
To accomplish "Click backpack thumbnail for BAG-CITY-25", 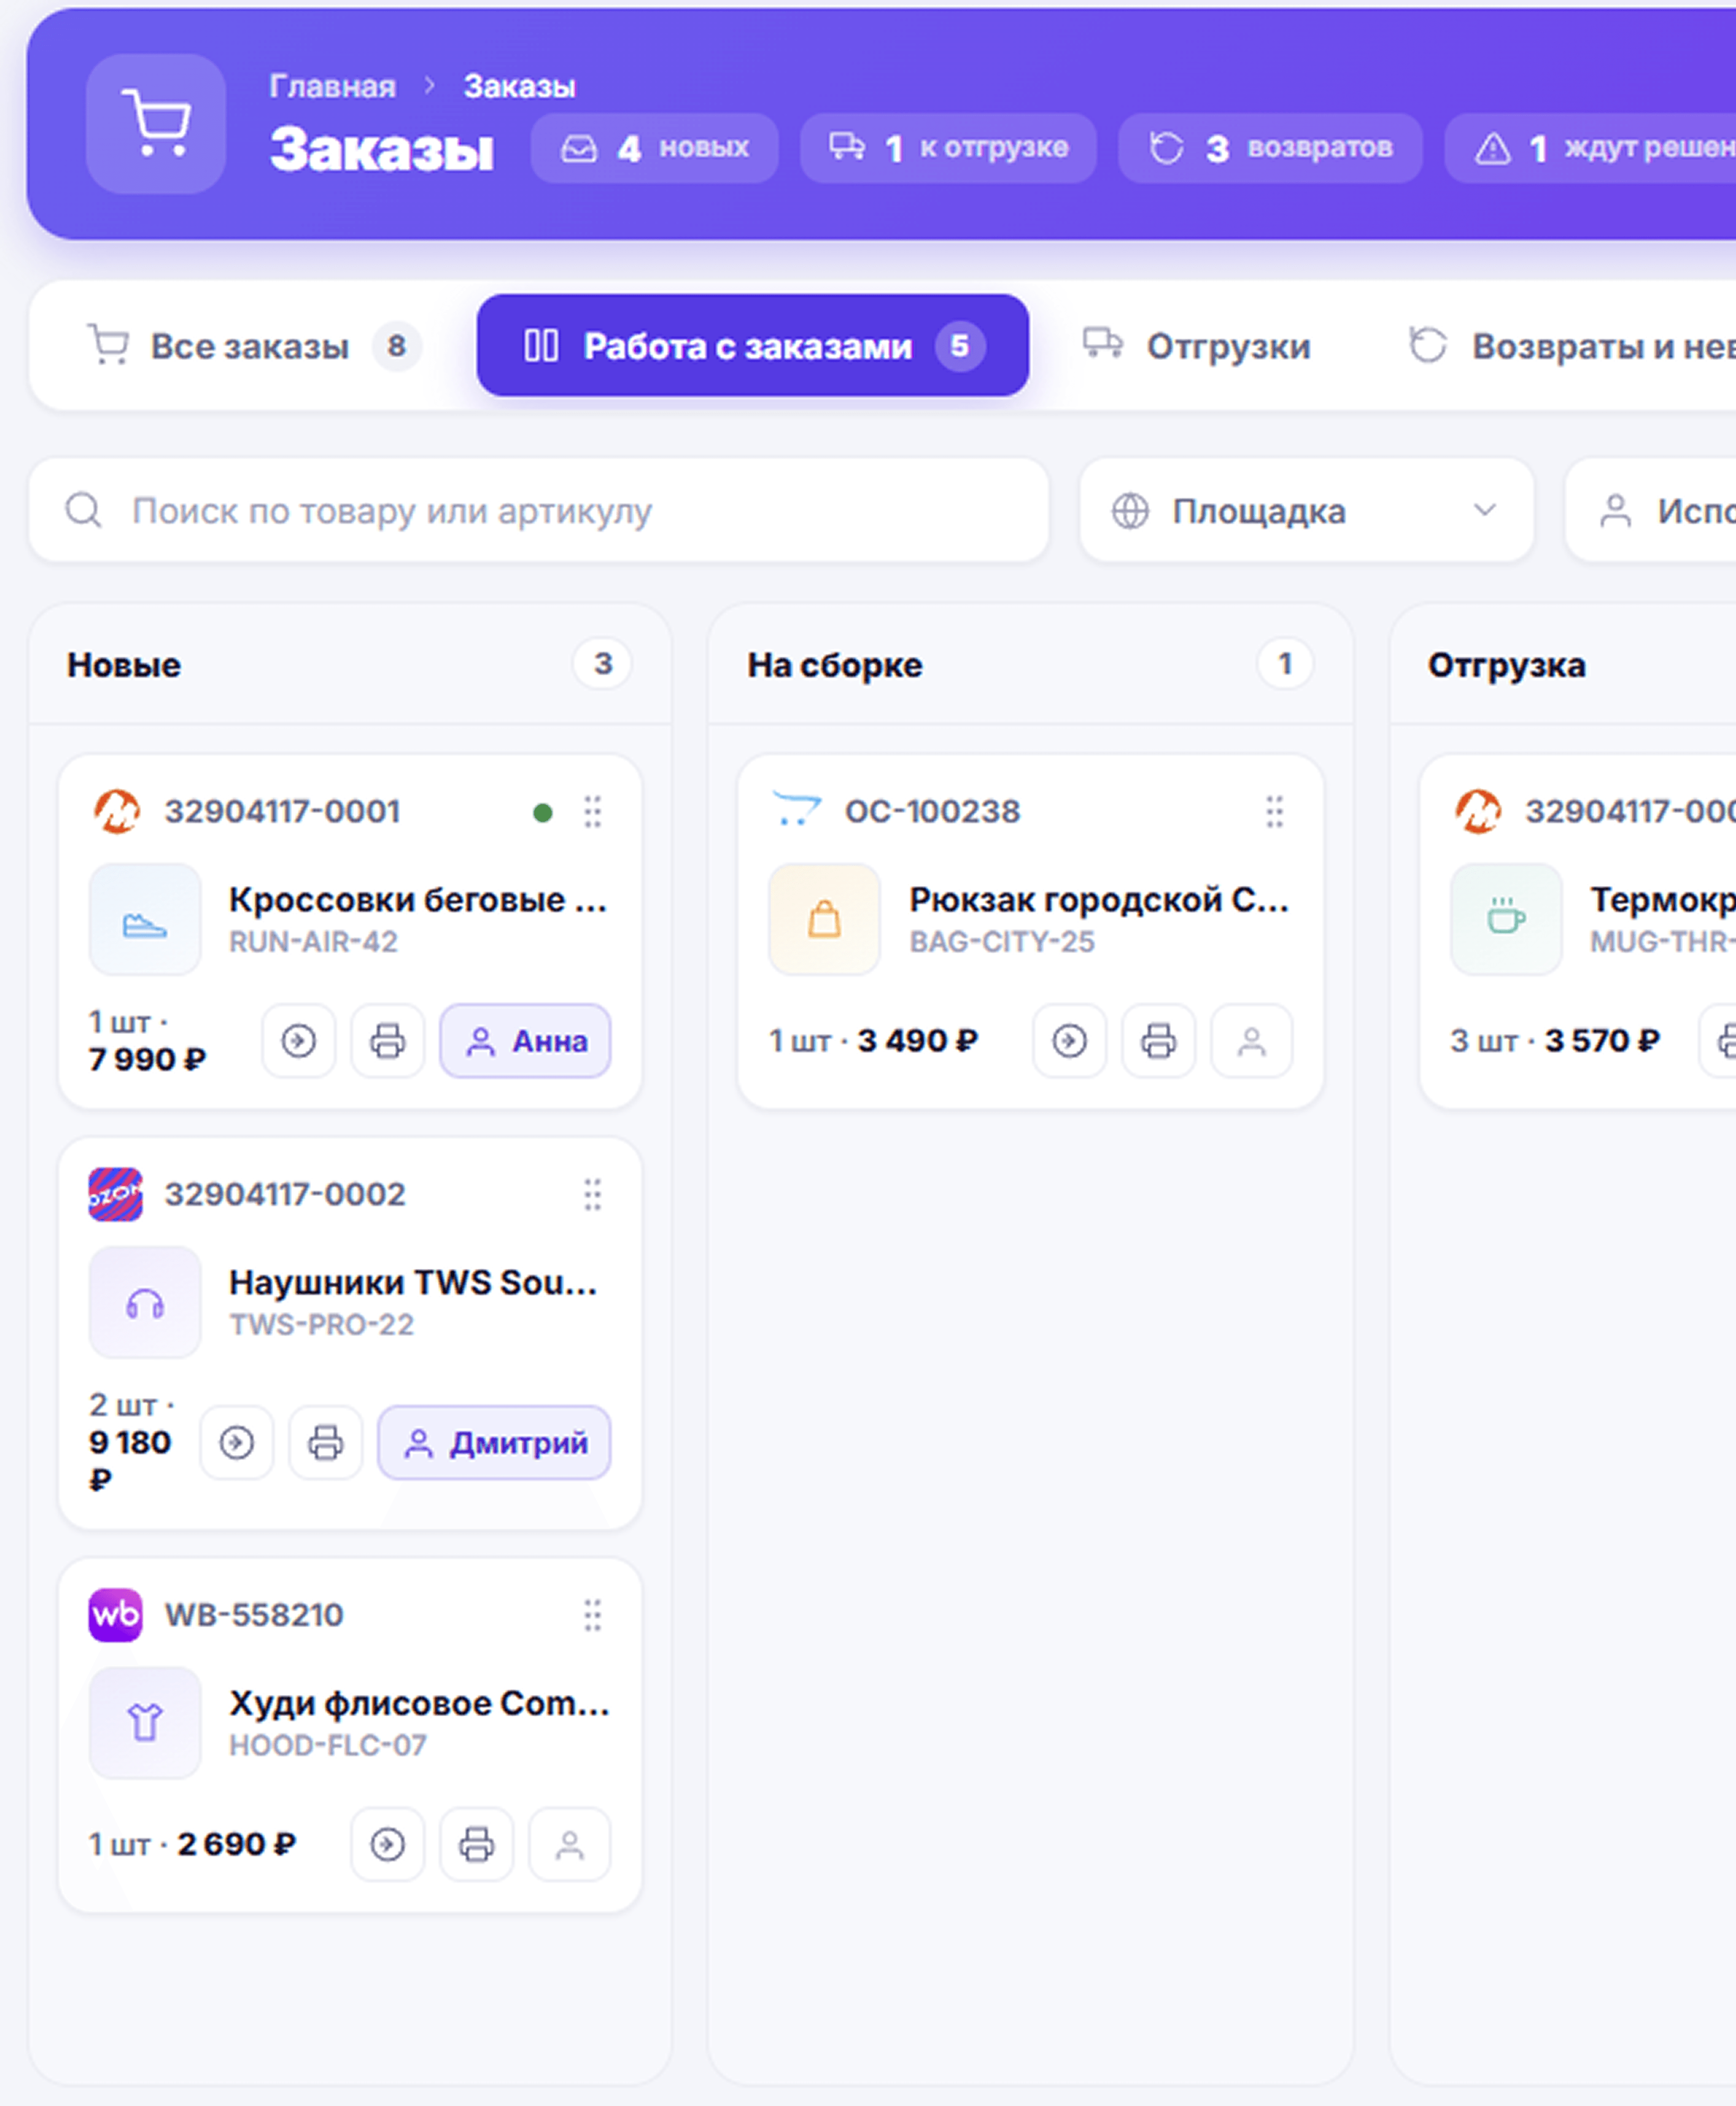I will coord(825,919).
